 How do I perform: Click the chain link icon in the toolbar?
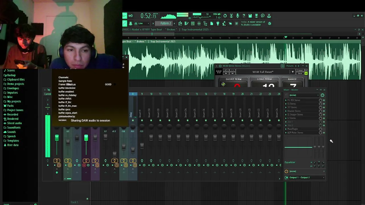[x=125, y=23]
